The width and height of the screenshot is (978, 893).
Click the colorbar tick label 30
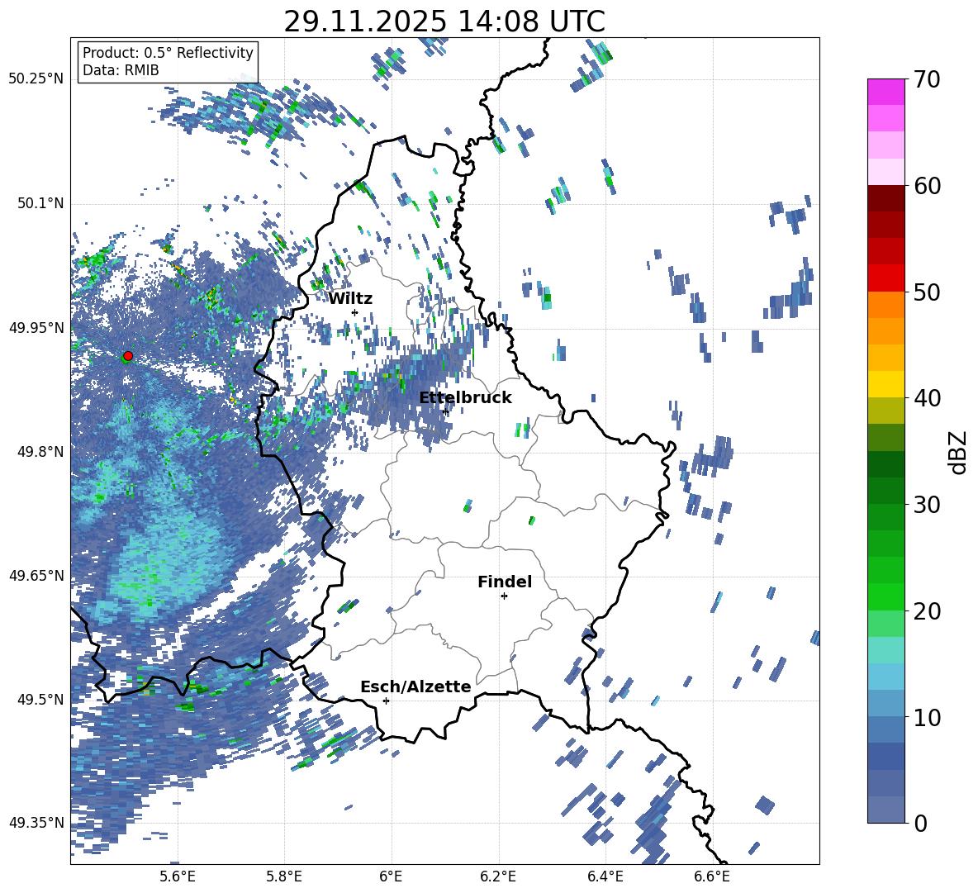927,505
